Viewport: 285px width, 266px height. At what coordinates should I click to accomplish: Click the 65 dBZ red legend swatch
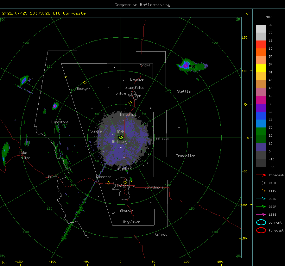coord(261,44)
